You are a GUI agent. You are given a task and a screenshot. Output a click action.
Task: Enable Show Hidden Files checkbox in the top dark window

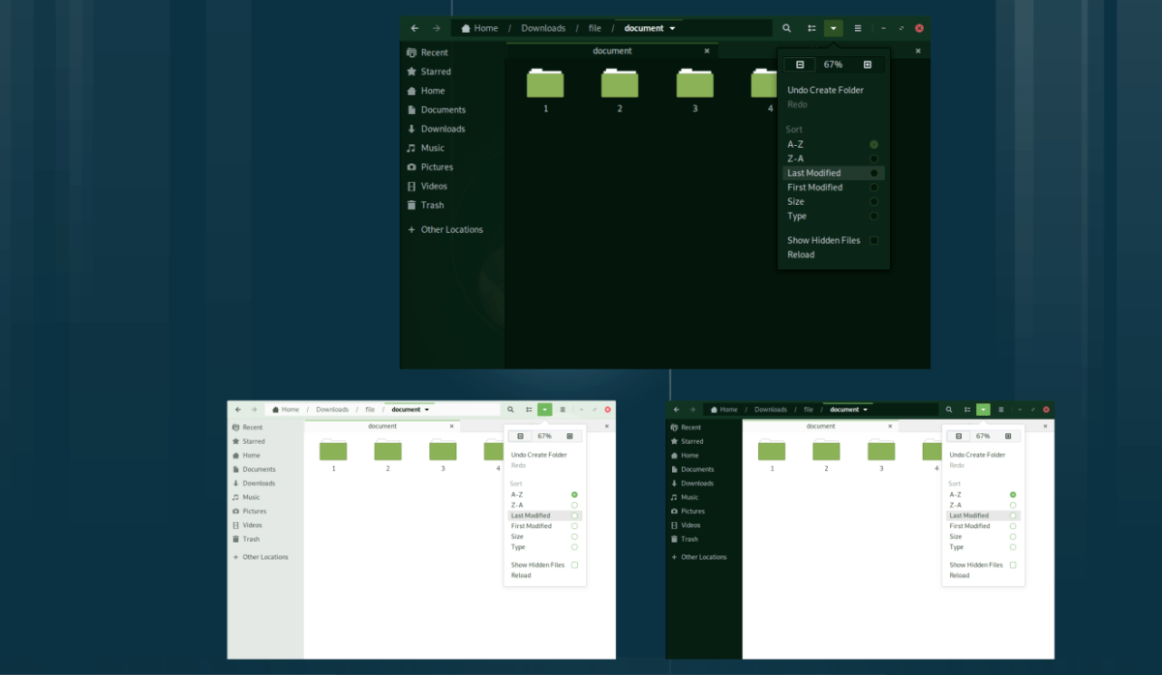coord(873,241)
